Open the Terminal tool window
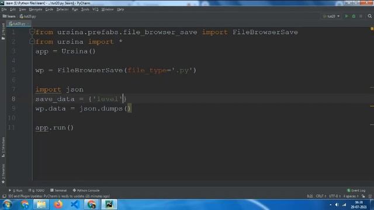 tap(58, 191)
